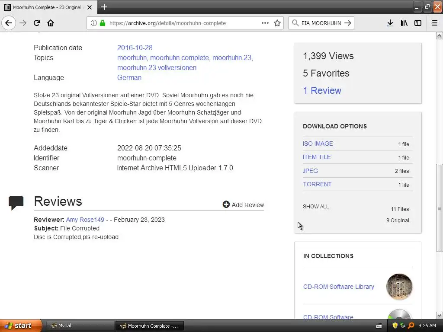The width and height of the screenshot is (443, 332).
Task: Toggle the sidebar view
Action: [x=418, y=23]
